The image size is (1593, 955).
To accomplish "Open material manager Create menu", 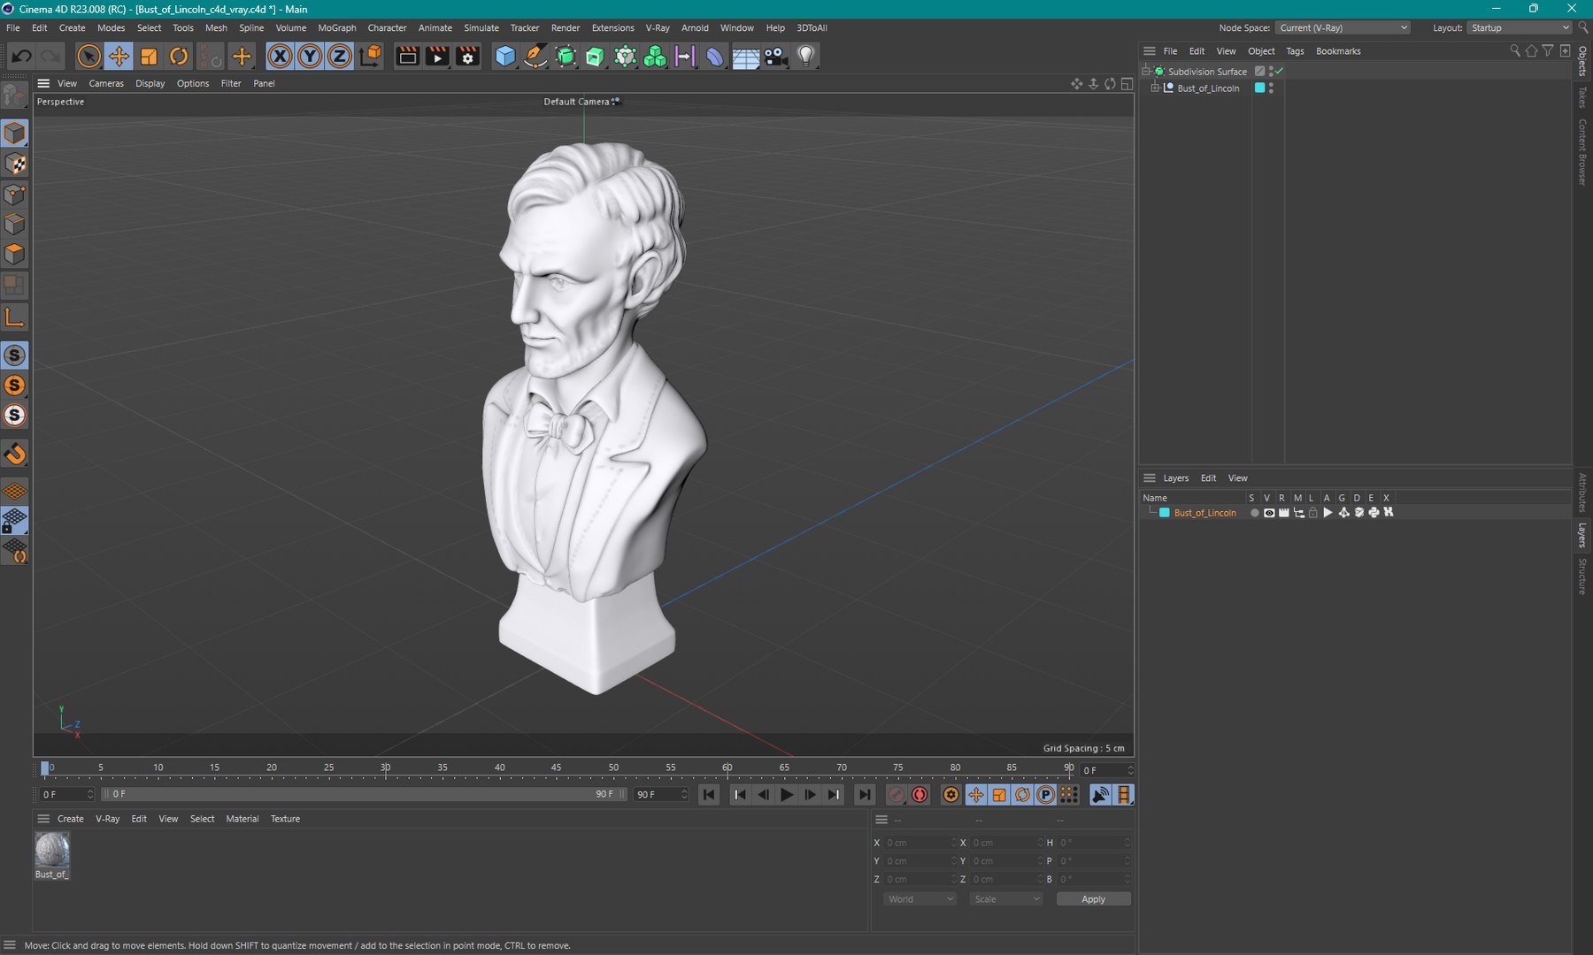I will click(71, 819).
